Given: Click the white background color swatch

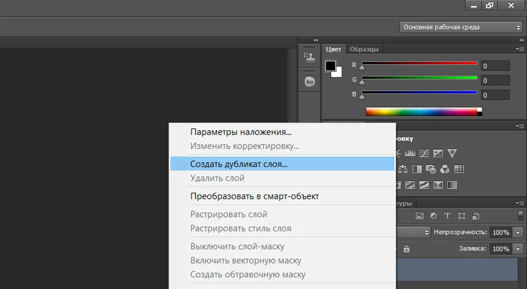Looking at the screenshot, I should (x=338, y=73).
